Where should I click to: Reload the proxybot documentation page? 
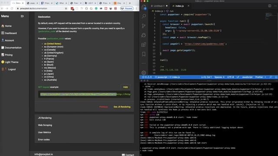tap(12, 9)
